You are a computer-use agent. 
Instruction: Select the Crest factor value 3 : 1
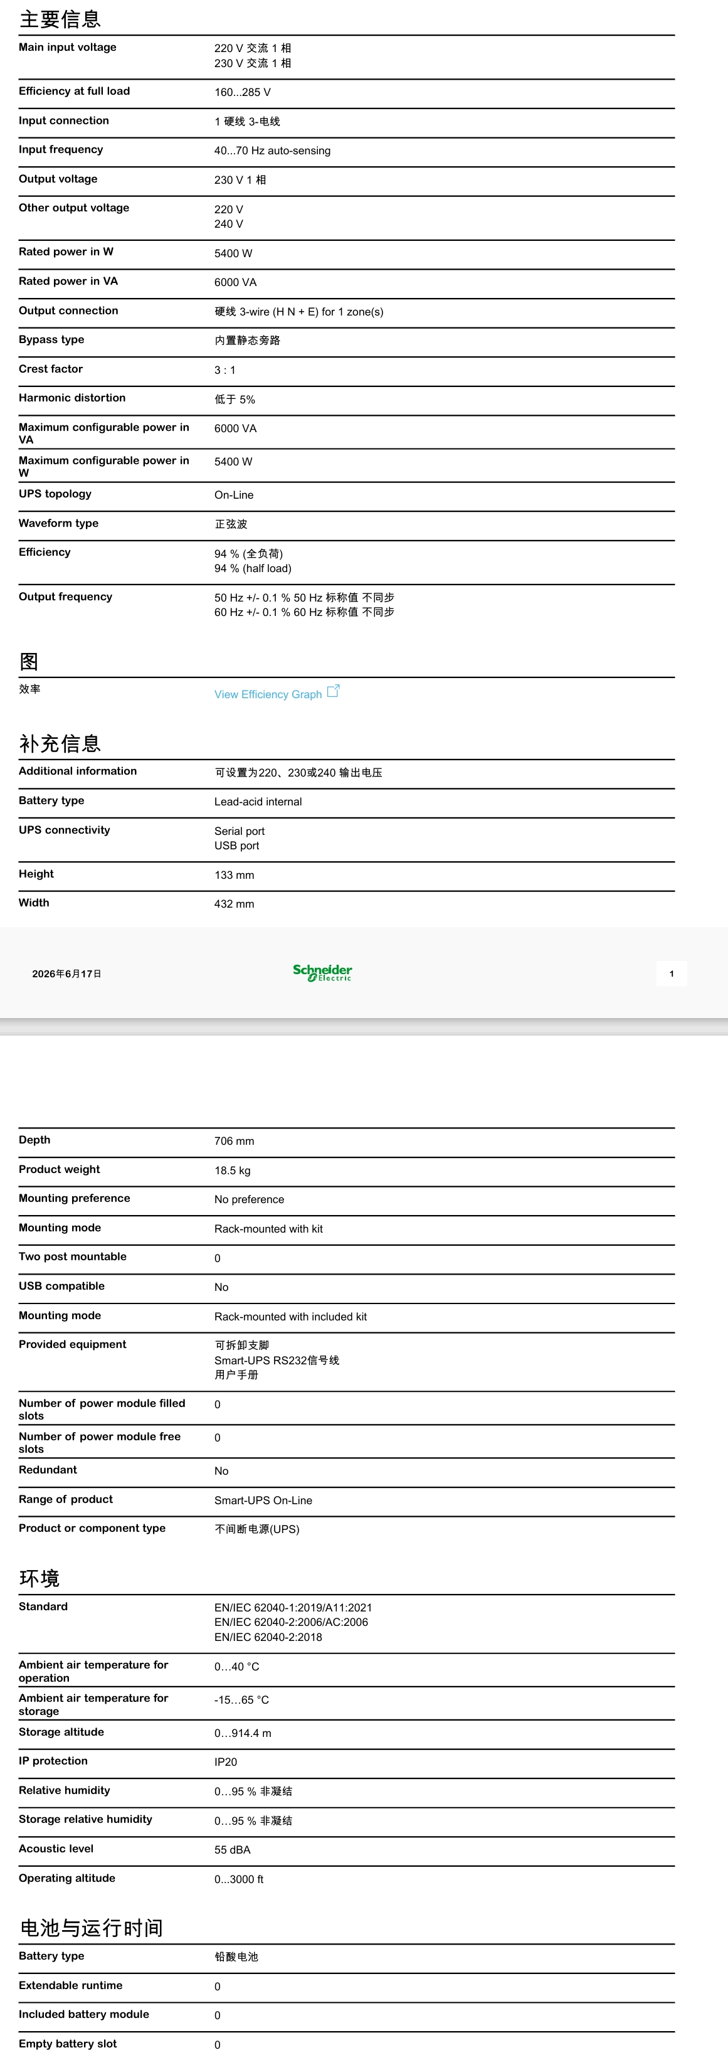[225, 369]
